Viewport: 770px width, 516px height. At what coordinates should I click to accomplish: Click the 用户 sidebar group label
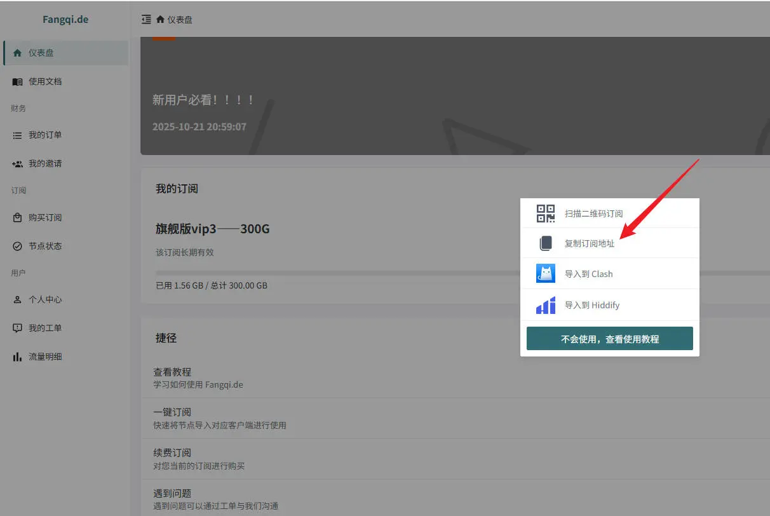18,273
